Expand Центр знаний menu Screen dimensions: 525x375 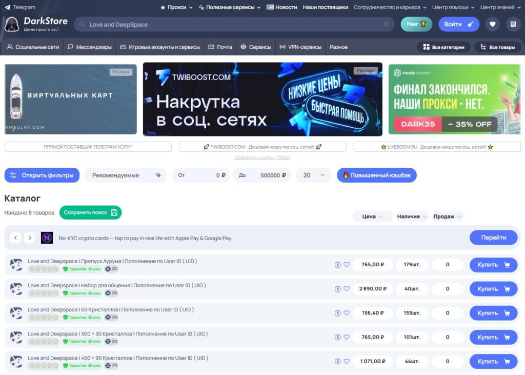(500, 7)
